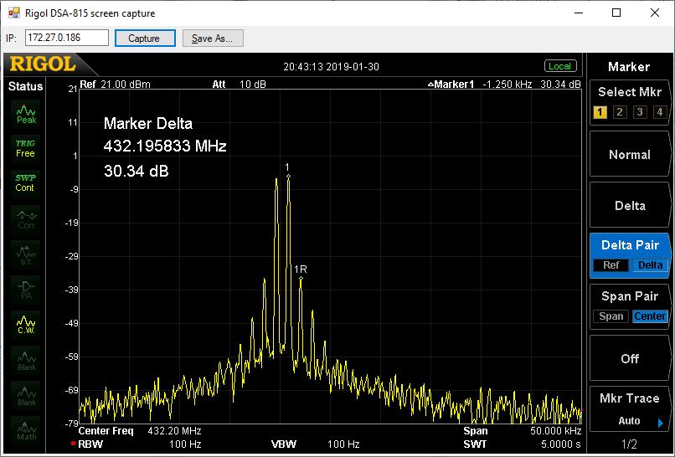Click the date and time stamp
The height and width of the screenshot is (457, 675).
pyautogui.click(x=331, y=67)
